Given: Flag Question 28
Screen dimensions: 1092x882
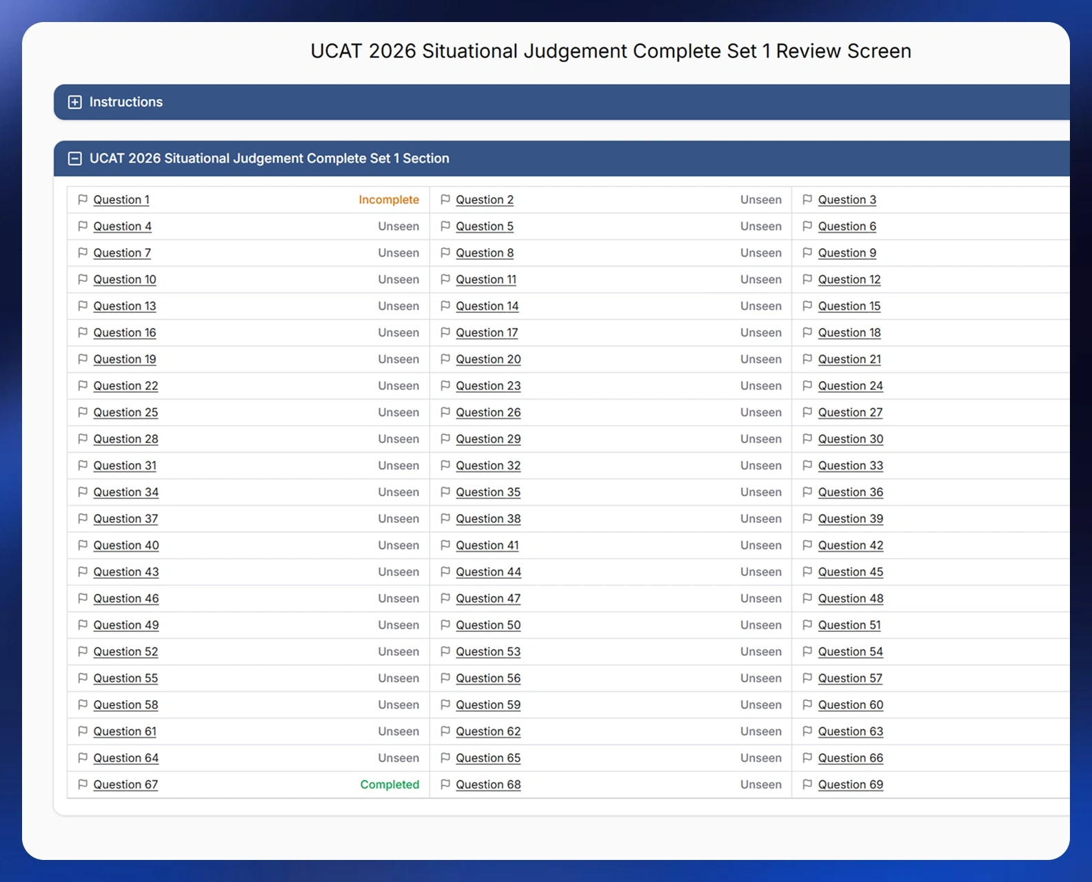Looking at the screenshot, I should pyautogui.click(x=83, y=439).
